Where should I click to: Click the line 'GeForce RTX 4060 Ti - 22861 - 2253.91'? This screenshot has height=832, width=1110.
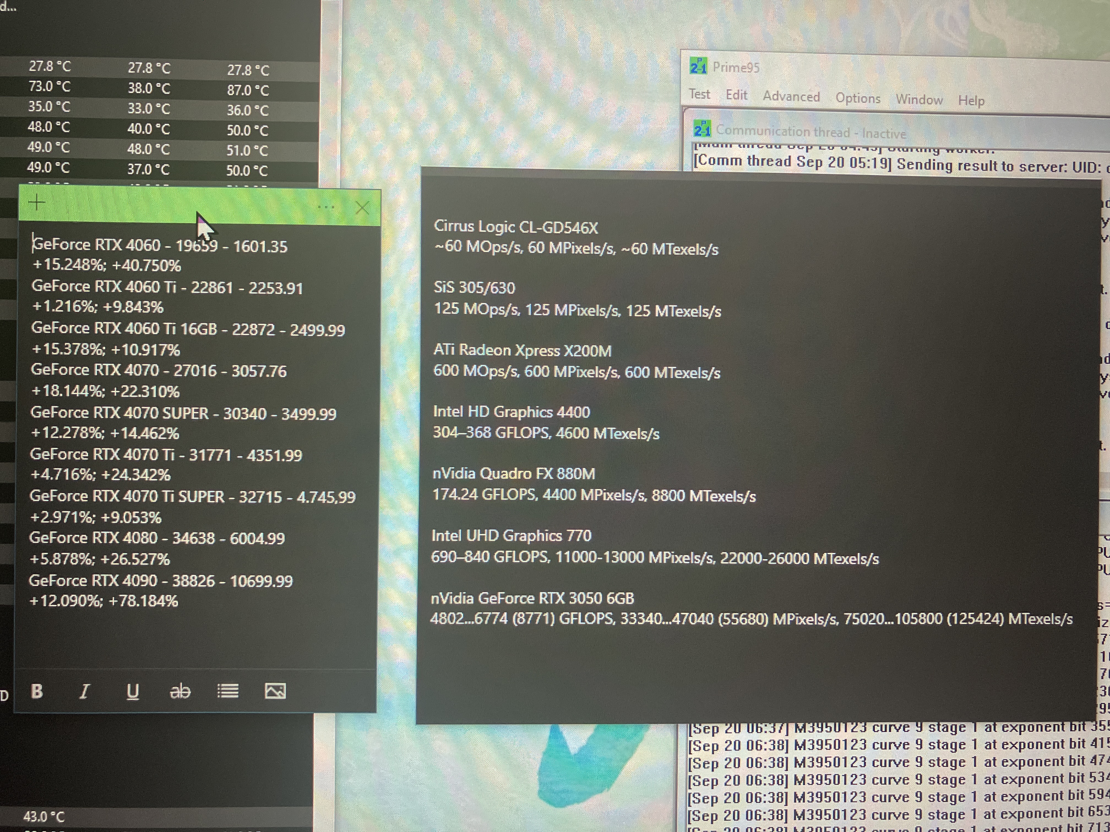(x=167, y=287)
